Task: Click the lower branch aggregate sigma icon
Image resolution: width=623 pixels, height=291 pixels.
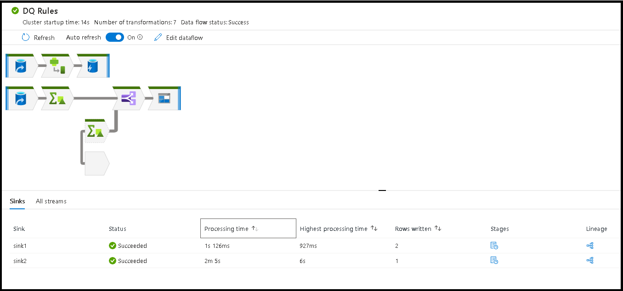Action: (x=94, y=130)
